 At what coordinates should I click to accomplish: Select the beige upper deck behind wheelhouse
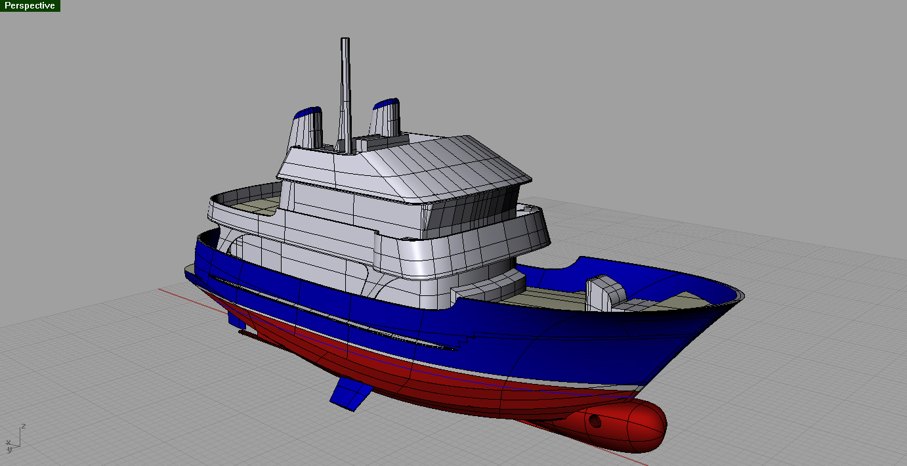[x=259, y=207]
